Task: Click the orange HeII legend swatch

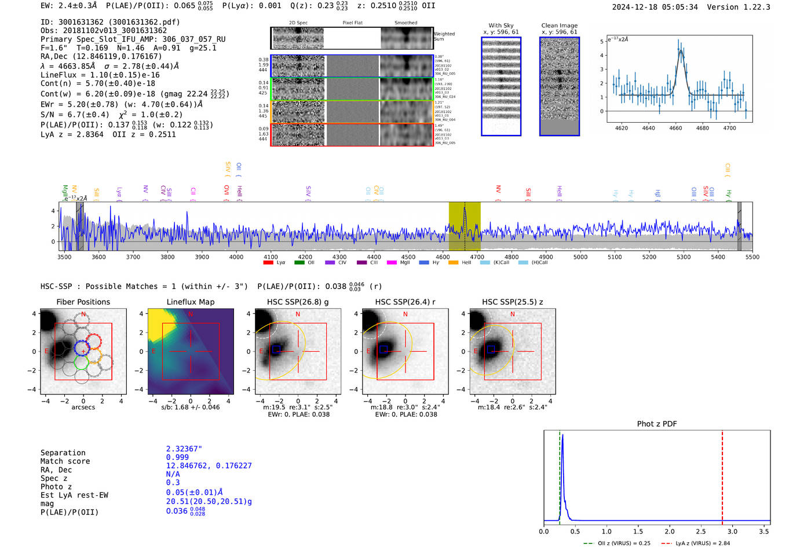Action: tap(453, 262)
